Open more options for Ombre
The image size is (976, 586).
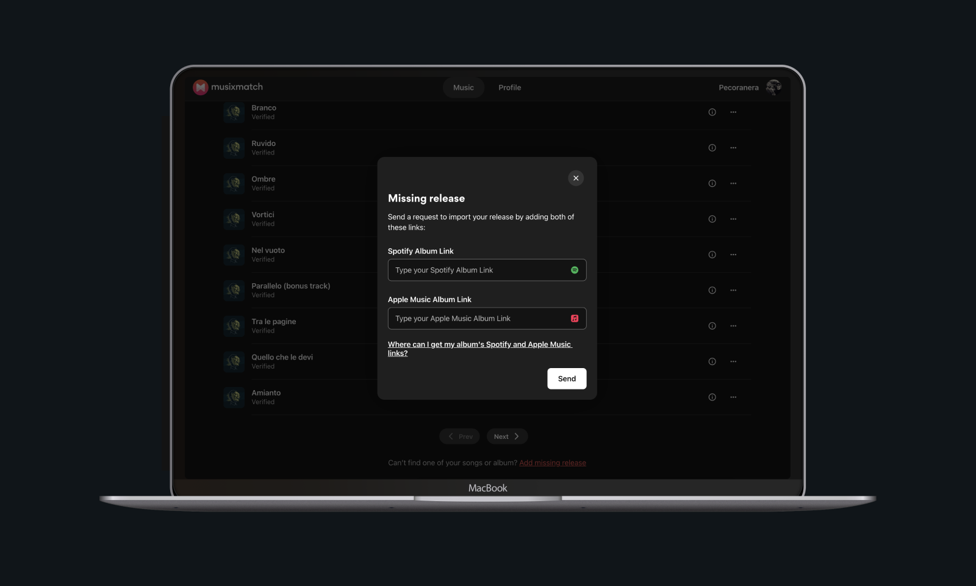click(x=733, y=183)
